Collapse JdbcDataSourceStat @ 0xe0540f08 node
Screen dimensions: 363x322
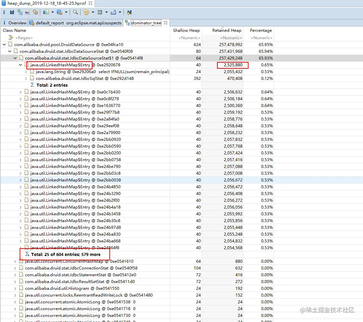pyautogui.click(x=9, y=51)
